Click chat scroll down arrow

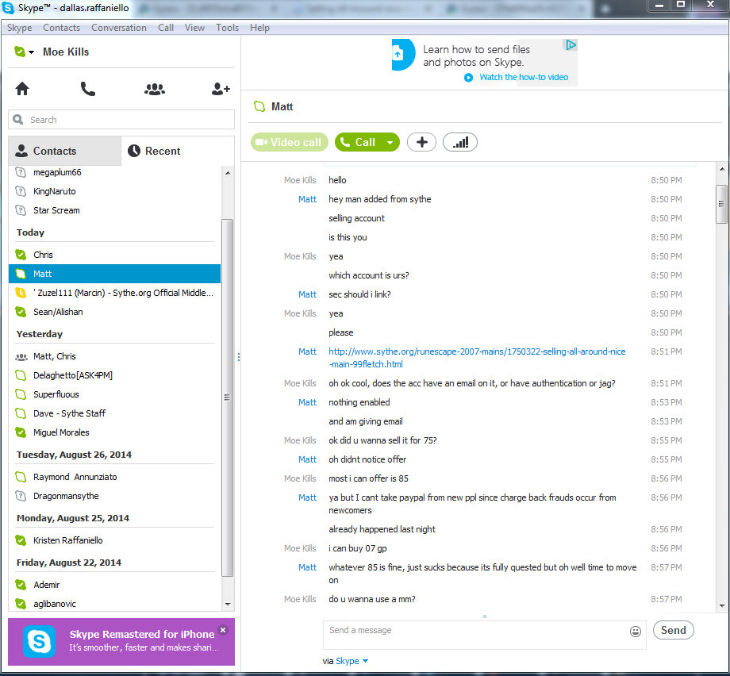722,605
